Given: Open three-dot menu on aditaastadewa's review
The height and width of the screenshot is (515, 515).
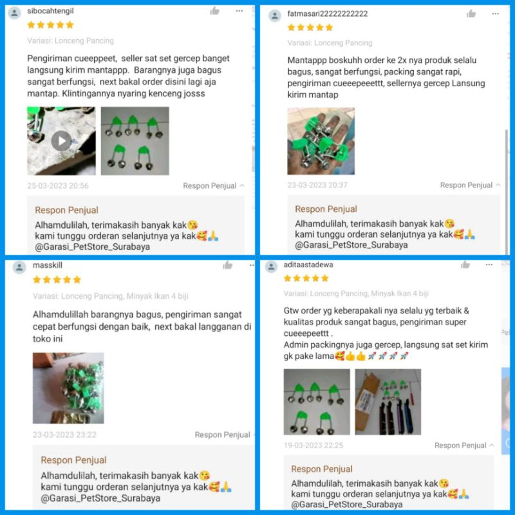Looking at the screenshot, I should tap(489, 265).
